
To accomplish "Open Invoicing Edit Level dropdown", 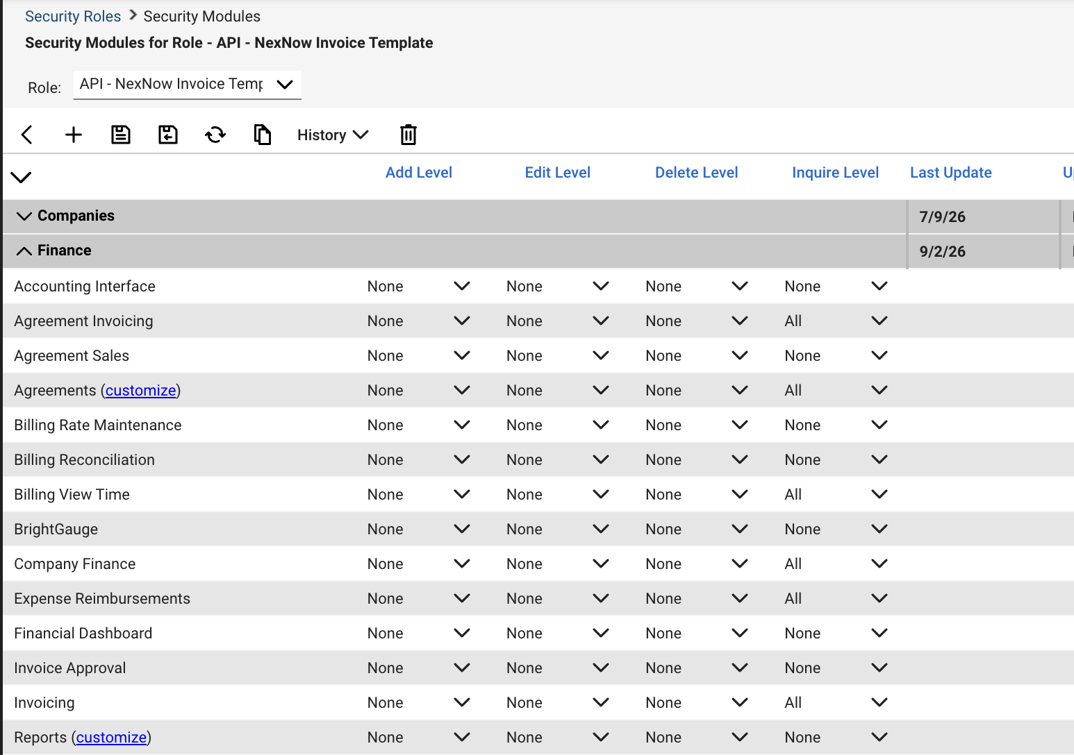I will tap(558, 702).
